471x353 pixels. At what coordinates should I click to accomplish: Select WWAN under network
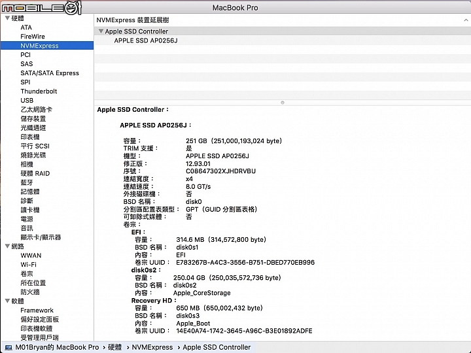[31, 256]
